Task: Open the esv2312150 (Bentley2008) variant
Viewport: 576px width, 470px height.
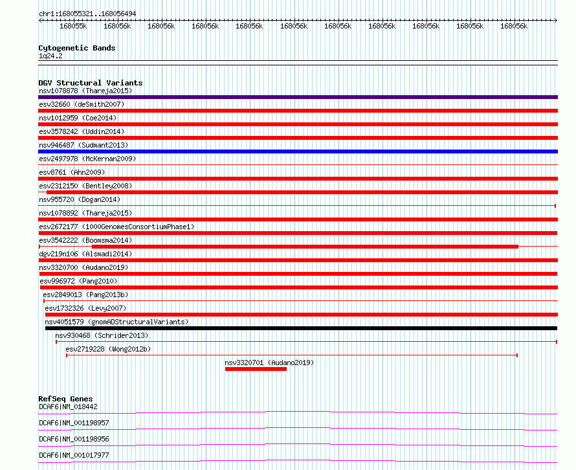Action: coord(85,186)
